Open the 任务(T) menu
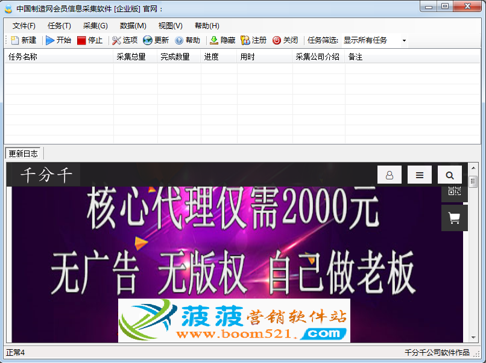The image size is (486, 363). [59, 26]
